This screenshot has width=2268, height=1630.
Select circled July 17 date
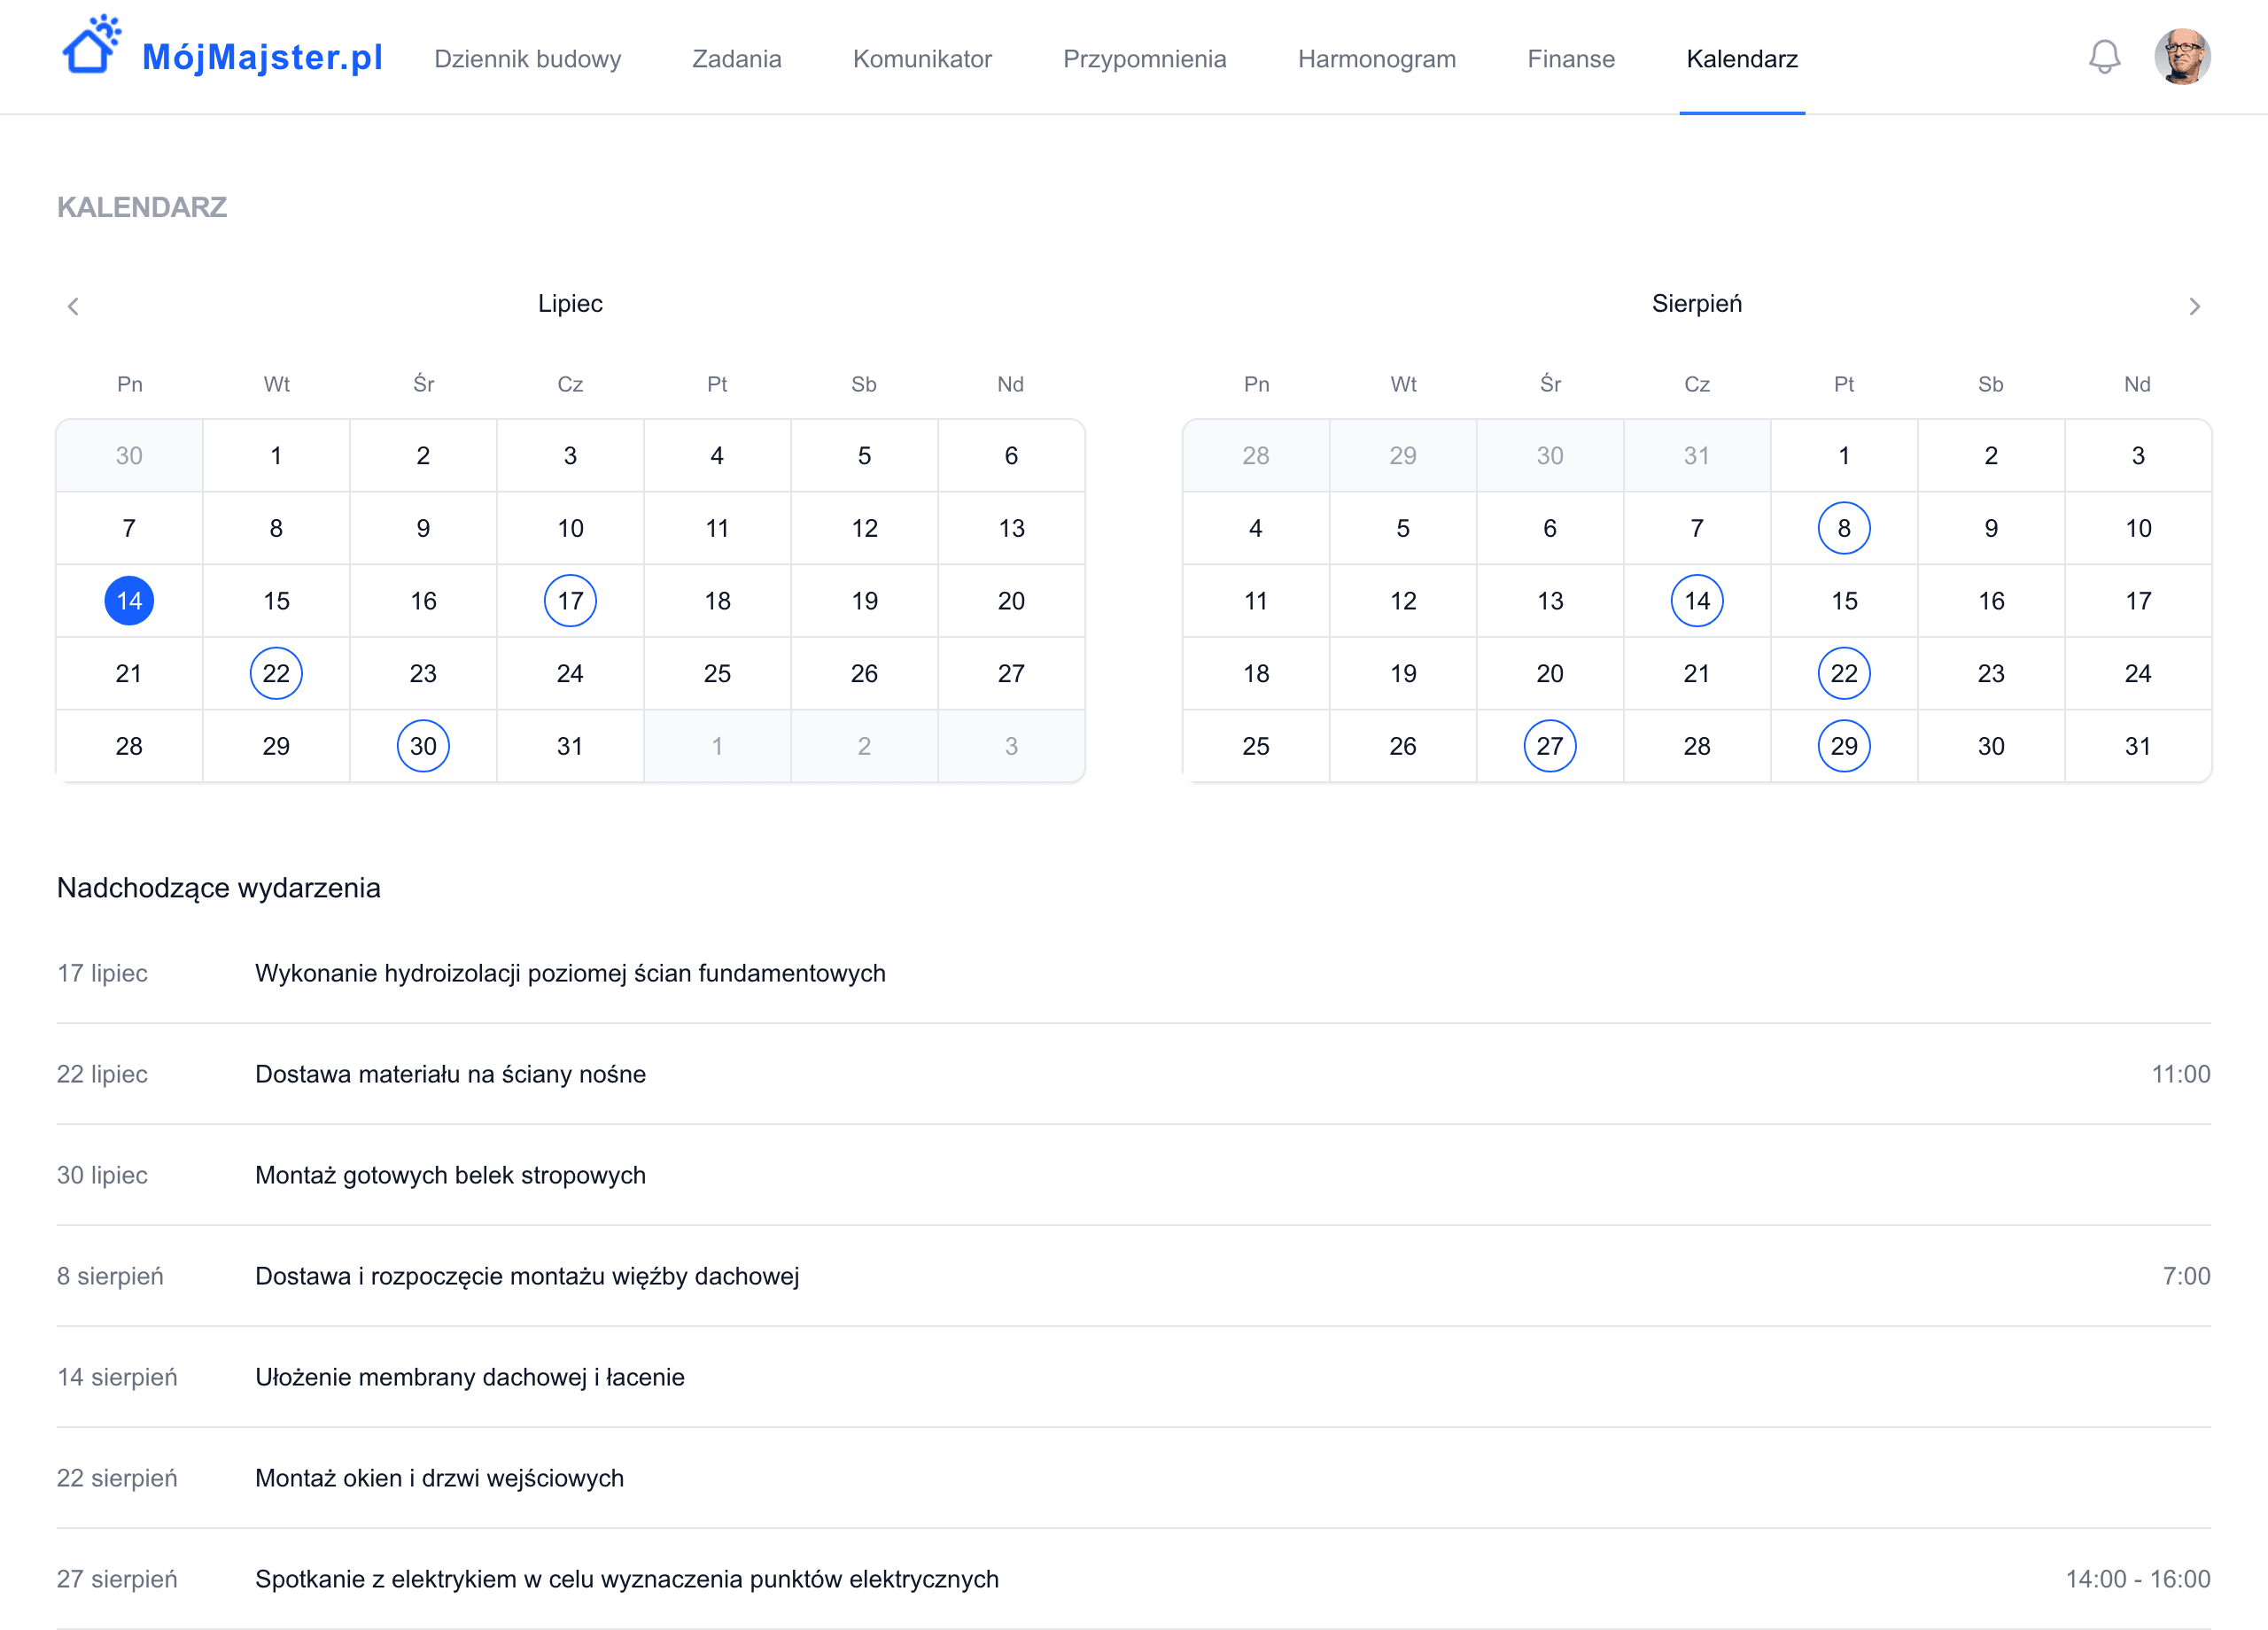pyautogui.click(x=570, y=601)
